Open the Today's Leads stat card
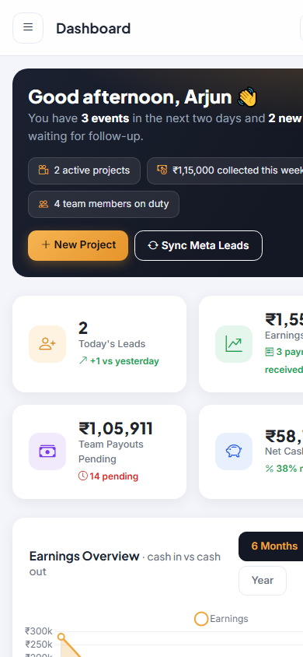Screen dimensions: 303x657 pyautogui.click(x=99, y=344)
